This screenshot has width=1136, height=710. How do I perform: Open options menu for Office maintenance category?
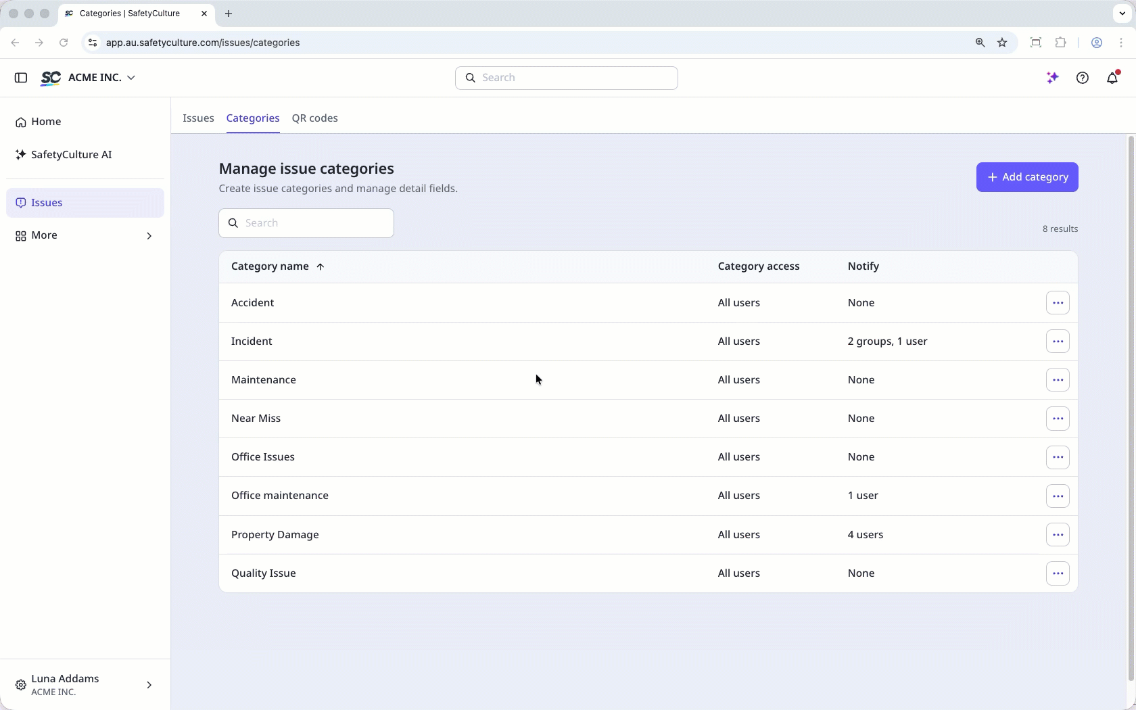coord(1058,496)
